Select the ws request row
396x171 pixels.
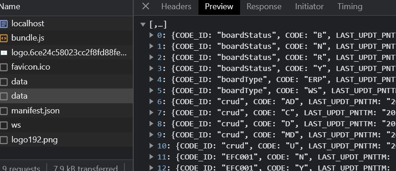67,125
